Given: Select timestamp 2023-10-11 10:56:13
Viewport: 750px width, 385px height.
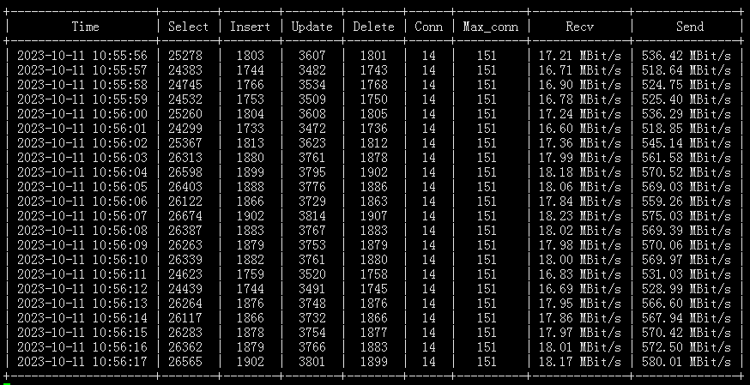Looking at the screenshot, I should [82, 304].
